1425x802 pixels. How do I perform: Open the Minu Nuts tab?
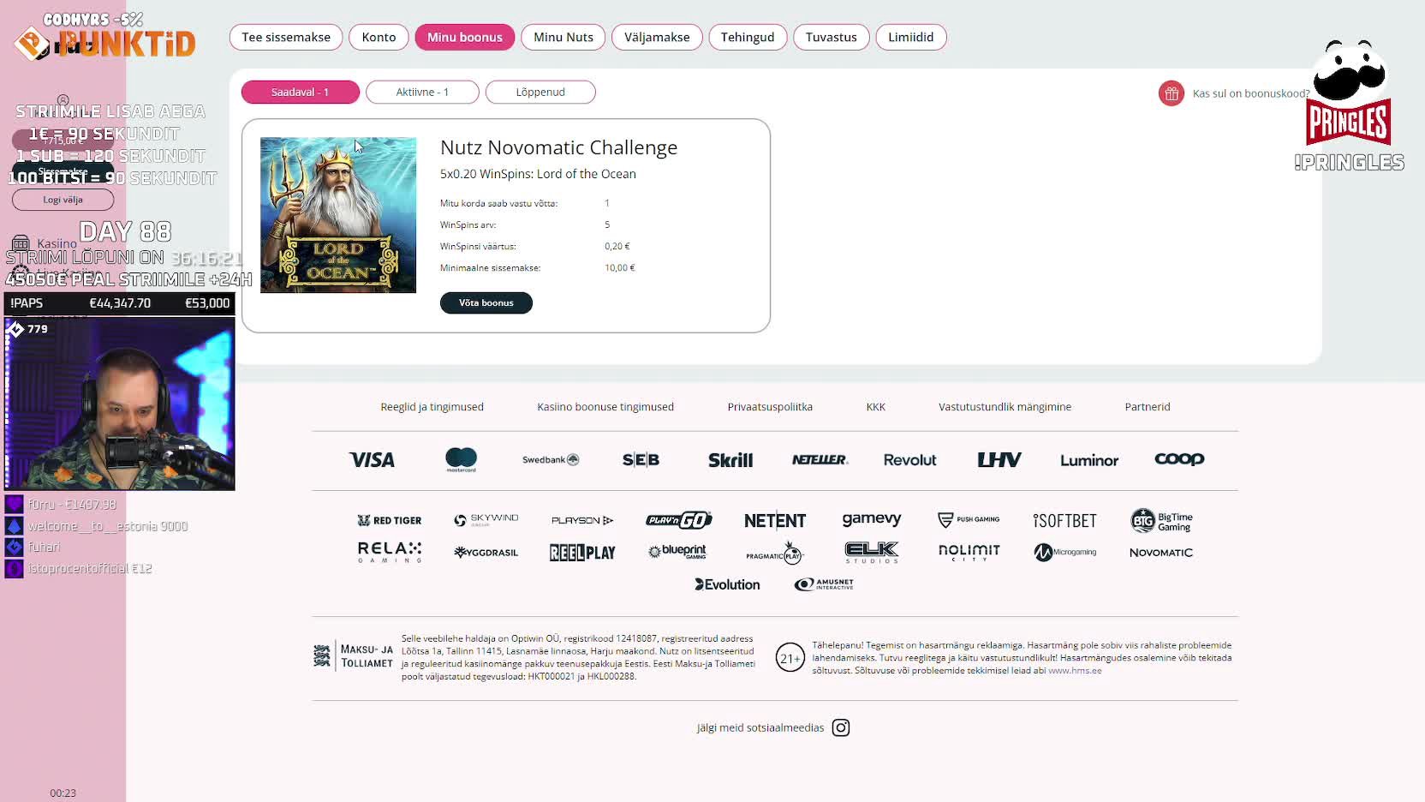point(563,37)
